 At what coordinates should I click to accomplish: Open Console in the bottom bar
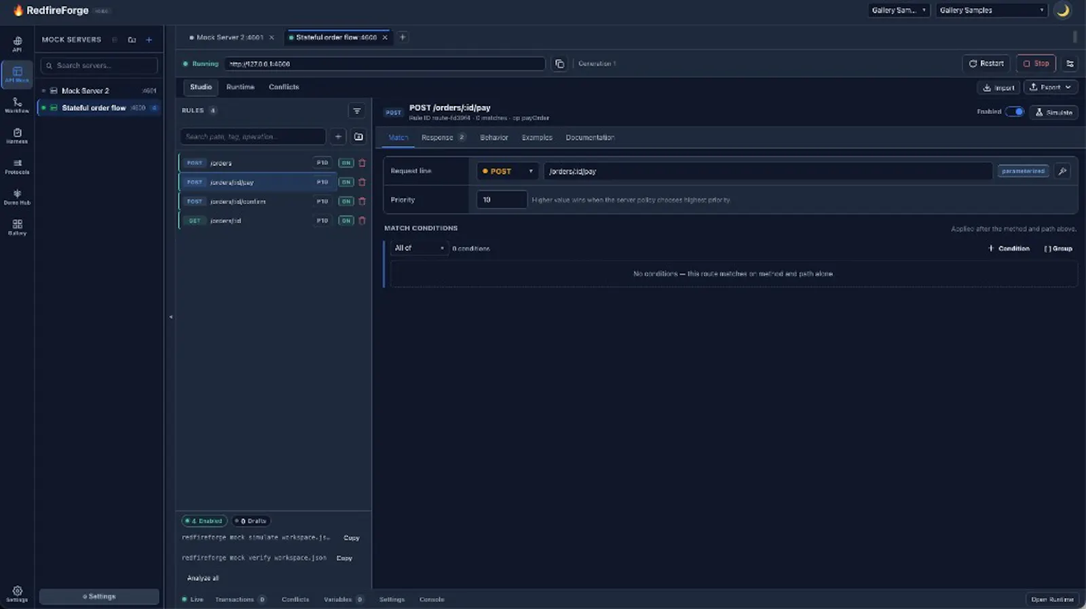coord(432,599)
